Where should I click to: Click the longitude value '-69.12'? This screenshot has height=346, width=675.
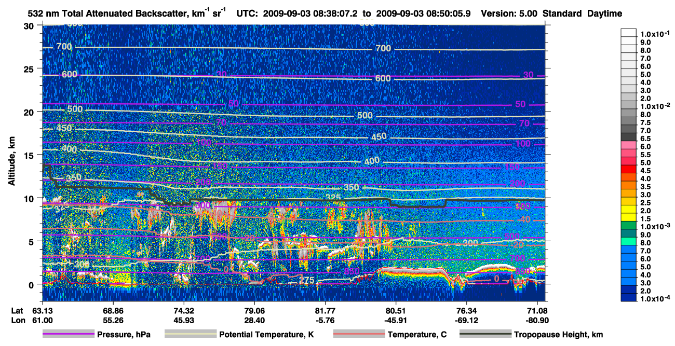pos(466,320)
